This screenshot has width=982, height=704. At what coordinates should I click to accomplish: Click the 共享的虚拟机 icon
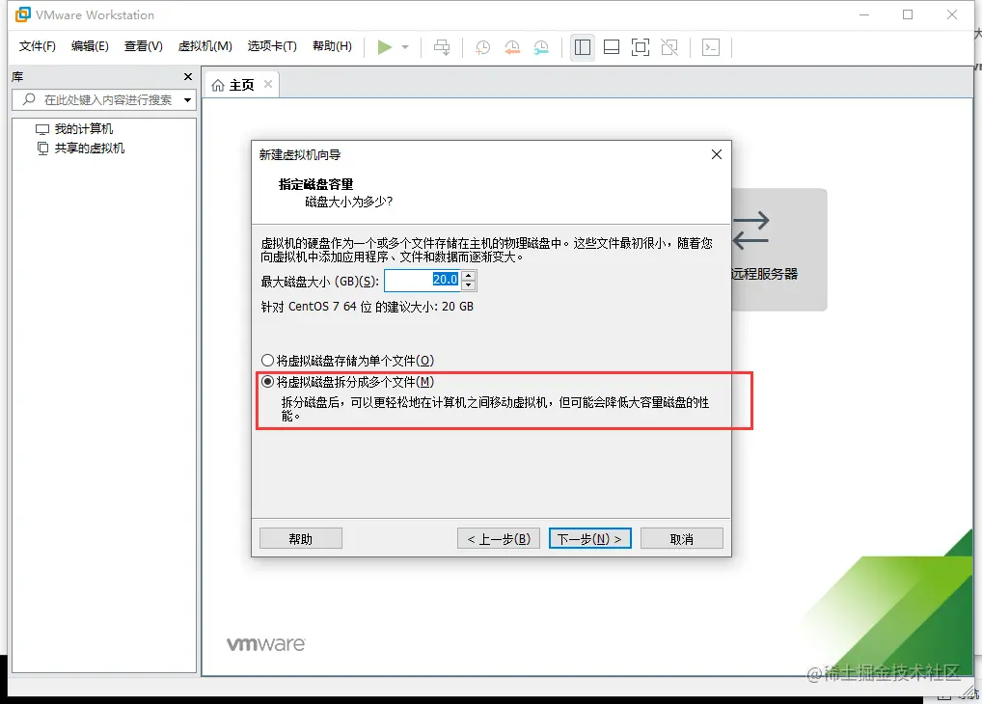click(x=42, y=149)
